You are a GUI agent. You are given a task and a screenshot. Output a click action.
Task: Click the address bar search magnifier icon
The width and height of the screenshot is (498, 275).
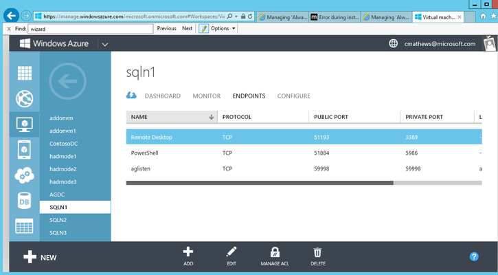tap(229, 16)
